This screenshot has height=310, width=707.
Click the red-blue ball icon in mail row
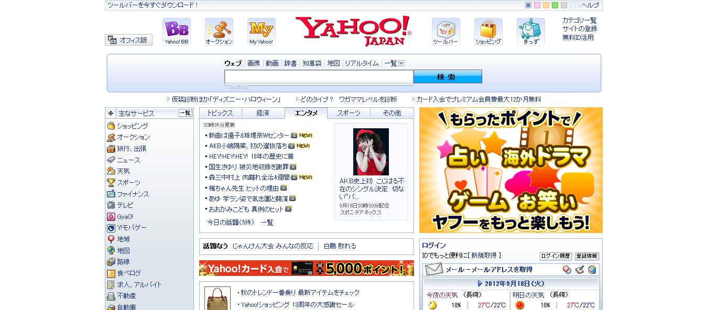pos(567,270)
